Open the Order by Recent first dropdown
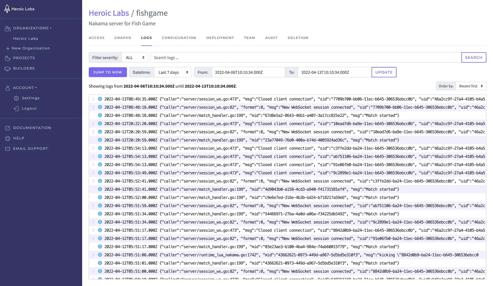The width and height of the screenshot is (493, 286). pos(471,86)
